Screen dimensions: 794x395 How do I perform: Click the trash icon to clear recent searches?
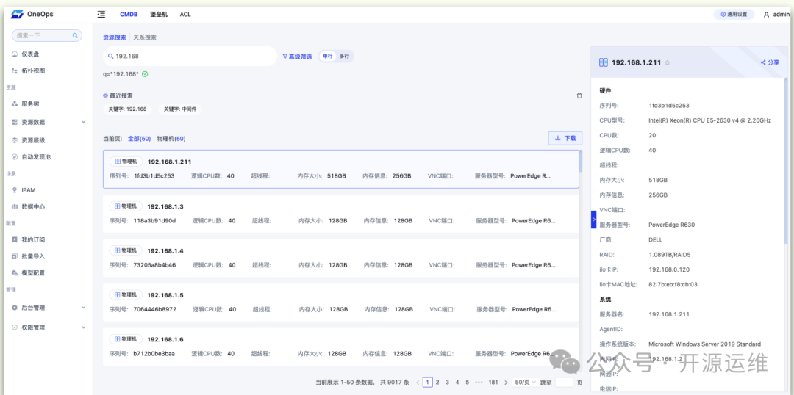click(579, 95)
